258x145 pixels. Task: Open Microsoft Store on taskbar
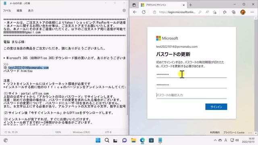coord(151,140)
